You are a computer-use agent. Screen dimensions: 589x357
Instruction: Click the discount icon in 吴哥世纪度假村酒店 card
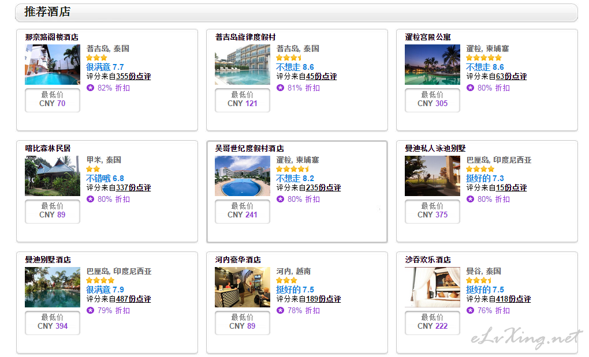pos(280,199)
